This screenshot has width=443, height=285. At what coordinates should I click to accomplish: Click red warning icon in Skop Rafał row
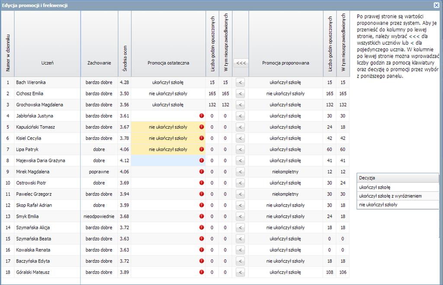coord(202,205)
